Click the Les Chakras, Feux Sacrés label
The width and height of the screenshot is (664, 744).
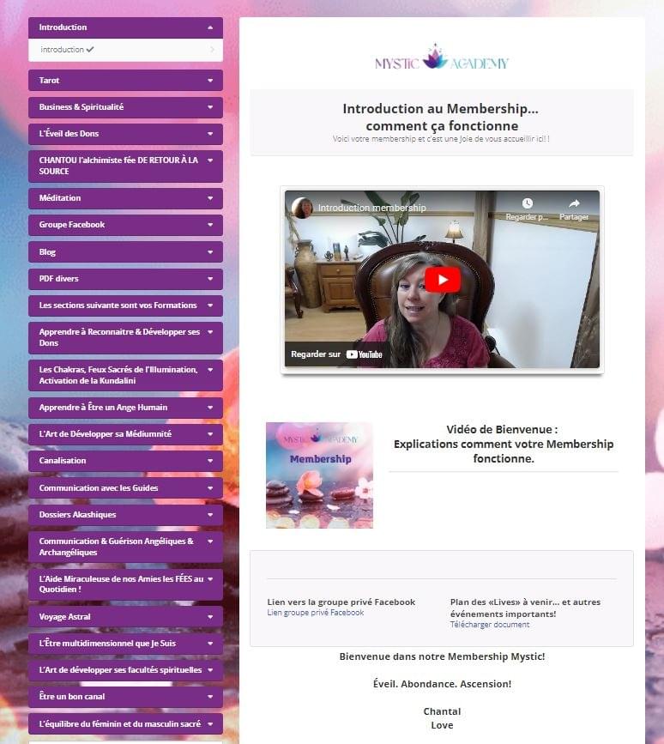pos(118,375)
